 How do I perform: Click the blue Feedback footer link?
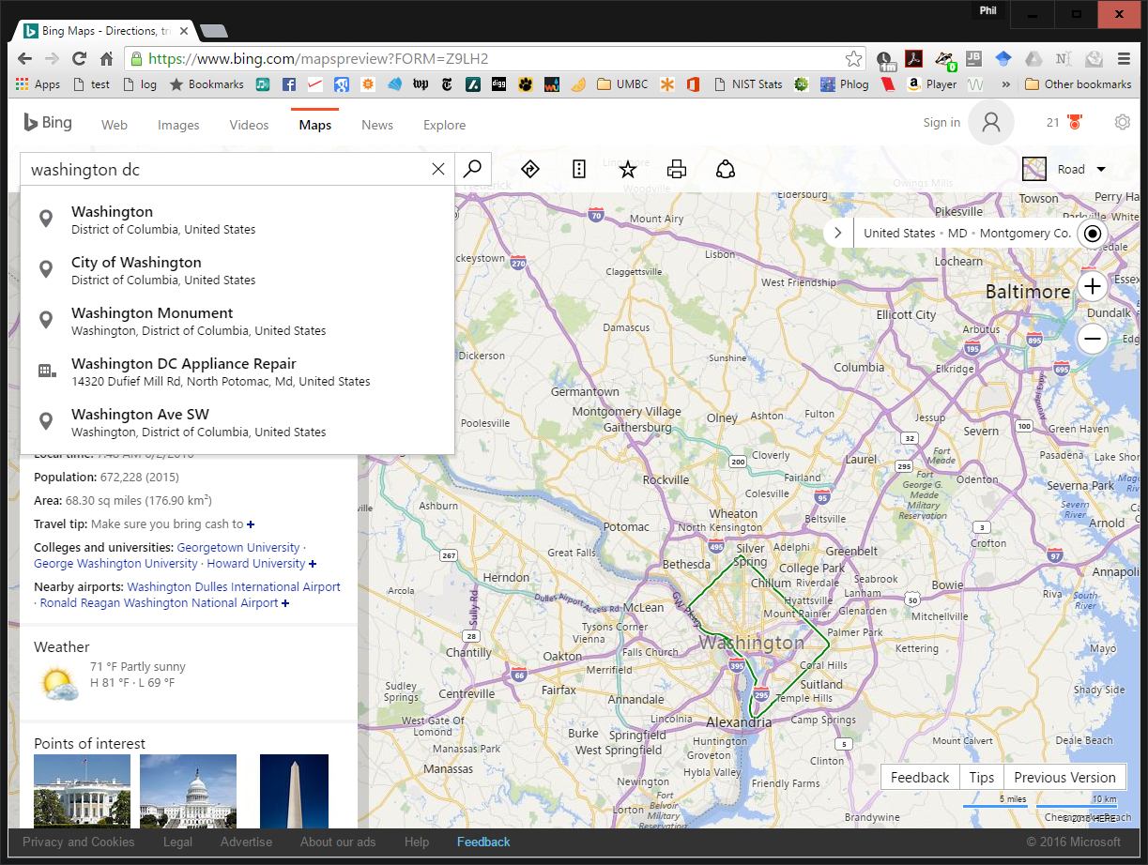click(483, 842)
